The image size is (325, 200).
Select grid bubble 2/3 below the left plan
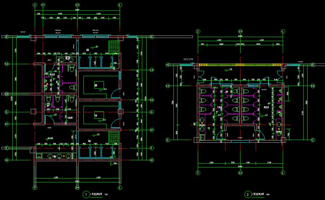pos(77,188)
